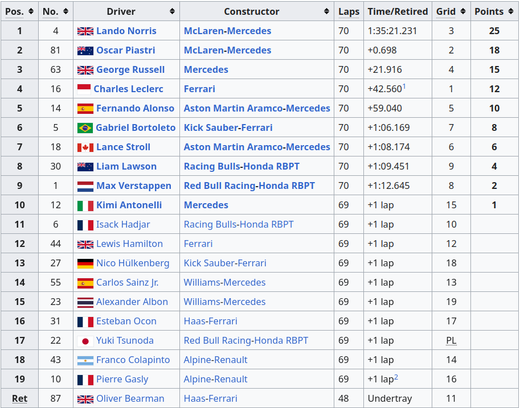
Task: Open the Oscar Piastri driver link
Action: point(126,50)
